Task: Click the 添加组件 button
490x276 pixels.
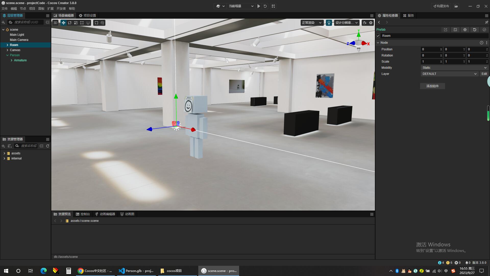Action: [x=432, y=86]
